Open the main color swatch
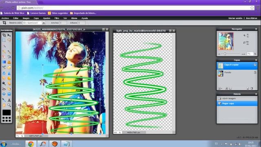Image resolution: width=261 pixels, height=147 pixels. [7, 113]
